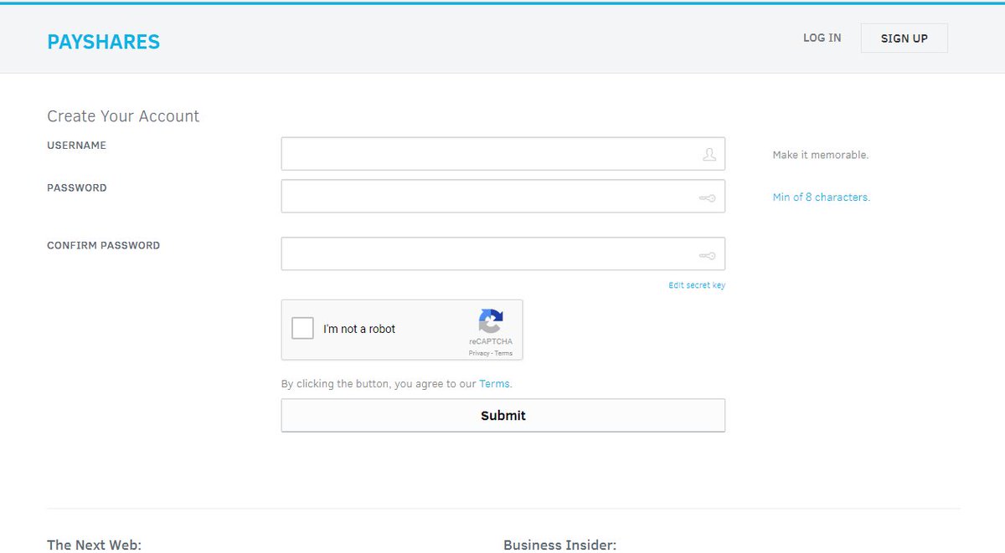The height and width of the screenshot is (553, 1005).
Task: Focus the Confirm Password input field
Action: pyautogui.click(x=502, y=253)
